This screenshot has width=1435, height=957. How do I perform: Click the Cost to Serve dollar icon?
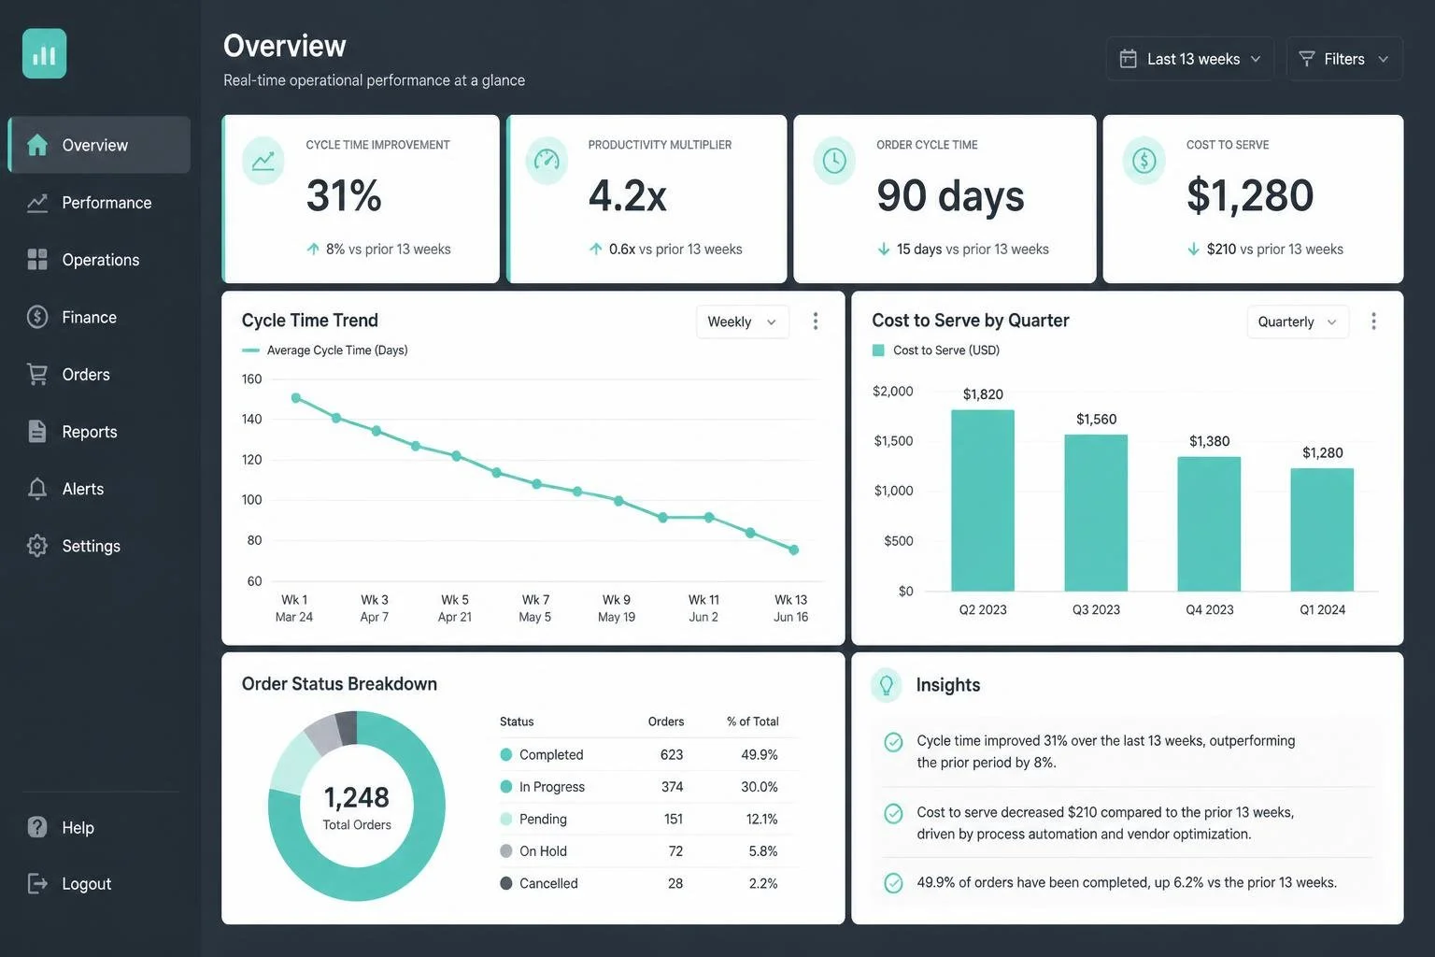click(x=1144, y=161)
